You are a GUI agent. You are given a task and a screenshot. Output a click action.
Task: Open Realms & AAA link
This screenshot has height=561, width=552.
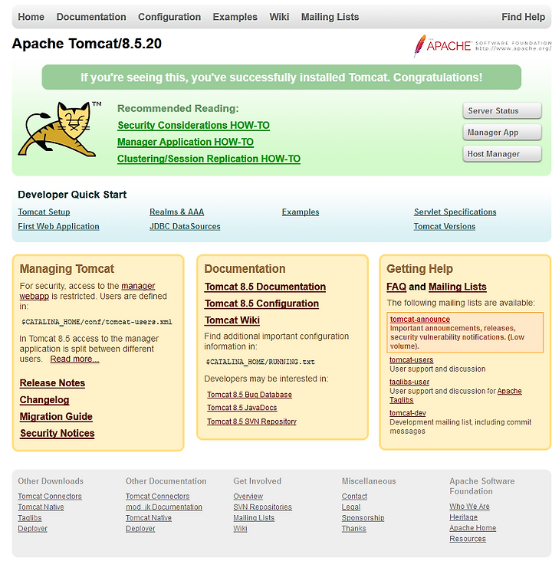point(177,212)
